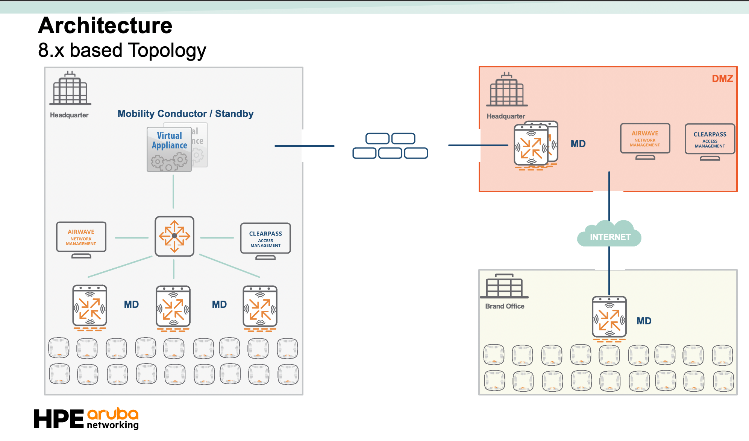Viewport: 749px width, 441px height.
Task: Click the HPE Aruba Networking logo
Action: (86, 418)
